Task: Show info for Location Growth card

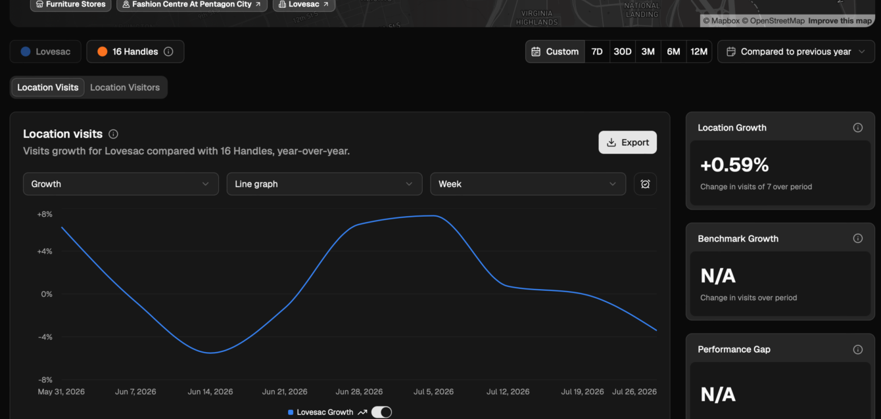Action: tap(857, 128)
